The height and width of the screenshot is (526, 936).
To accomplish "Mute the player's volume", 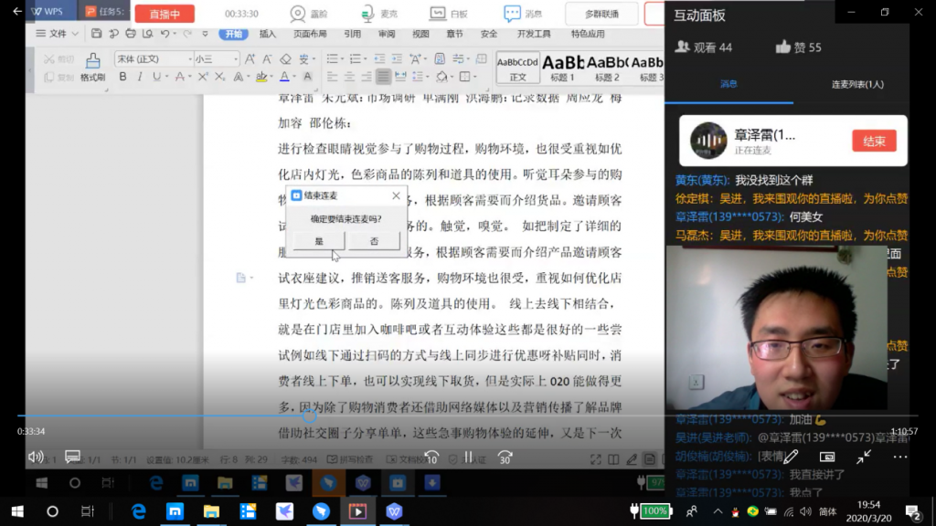I will click(x=36, y=458).
